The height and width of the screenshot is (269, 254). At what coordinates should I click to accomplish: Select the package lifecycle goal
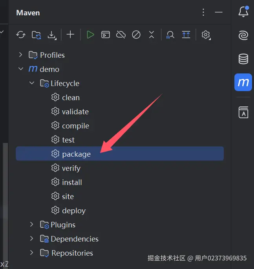(x=120, y=154)
